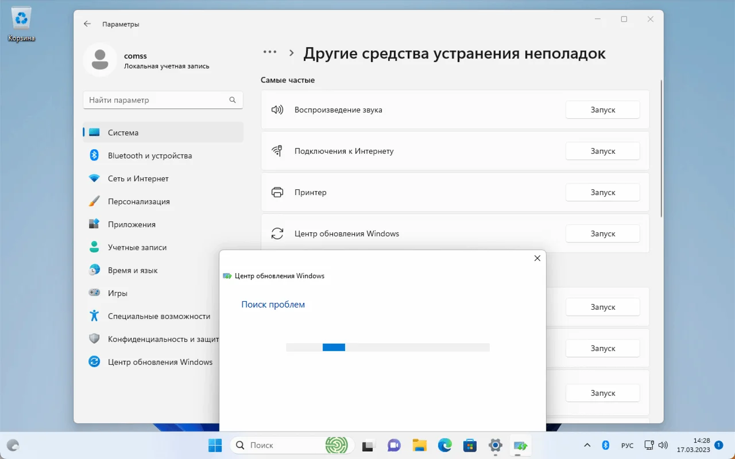Expand breadcrumb ellipsis in Settings header
735x459 pixels.
269,52
